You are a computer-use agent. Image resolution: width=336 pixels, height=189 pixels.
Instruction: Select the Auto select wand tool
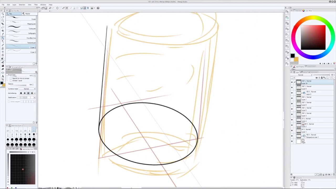(3, 31)
